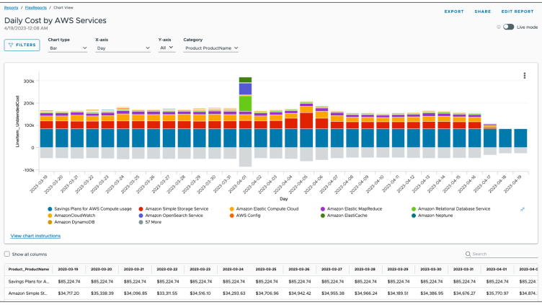The width and height of the screenshot is (542, 305).
Task: Click the search magnifier icon above table
Action: (x=468, y=254)
